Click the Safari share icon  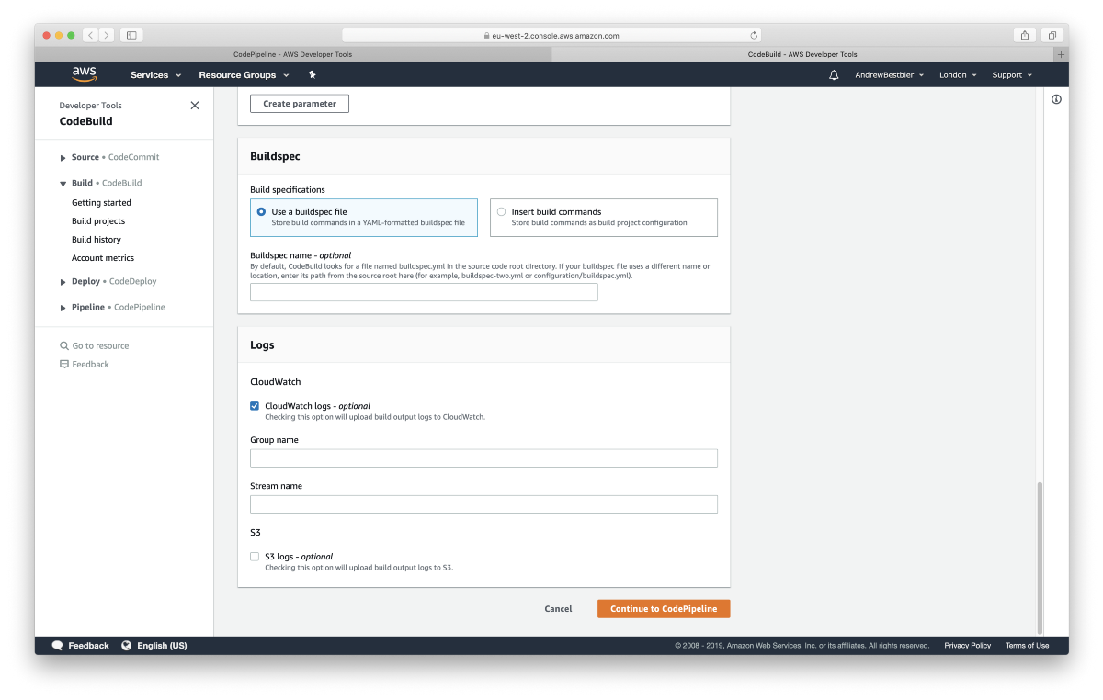pyautogui.click(x=1025, y=35)
